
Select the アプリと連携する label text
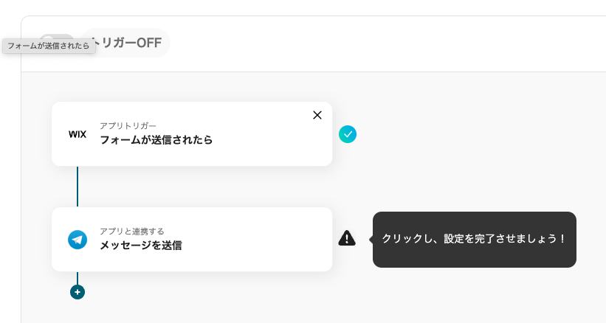pos(132,232)
